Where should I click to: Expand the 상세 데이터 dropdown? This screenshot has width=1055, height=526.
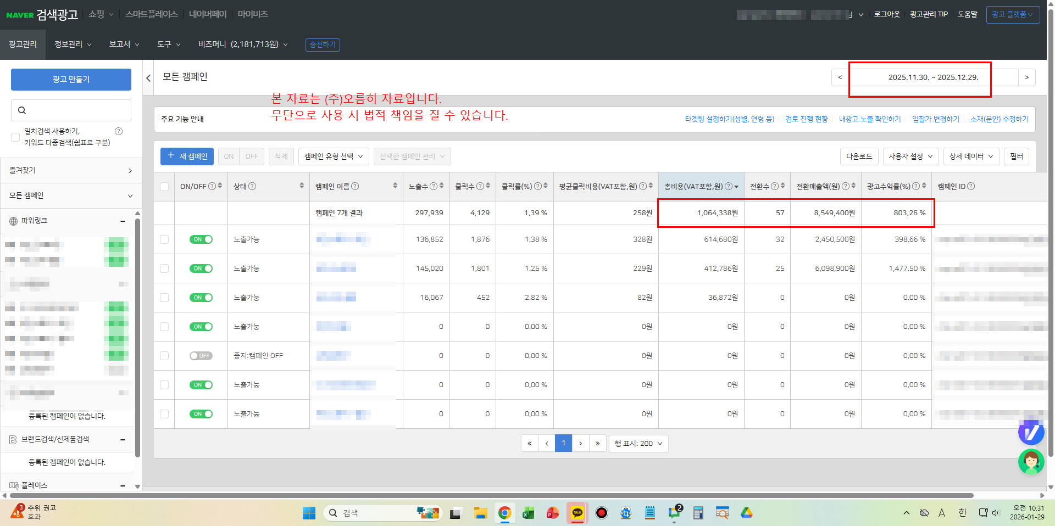click(970, 156)
